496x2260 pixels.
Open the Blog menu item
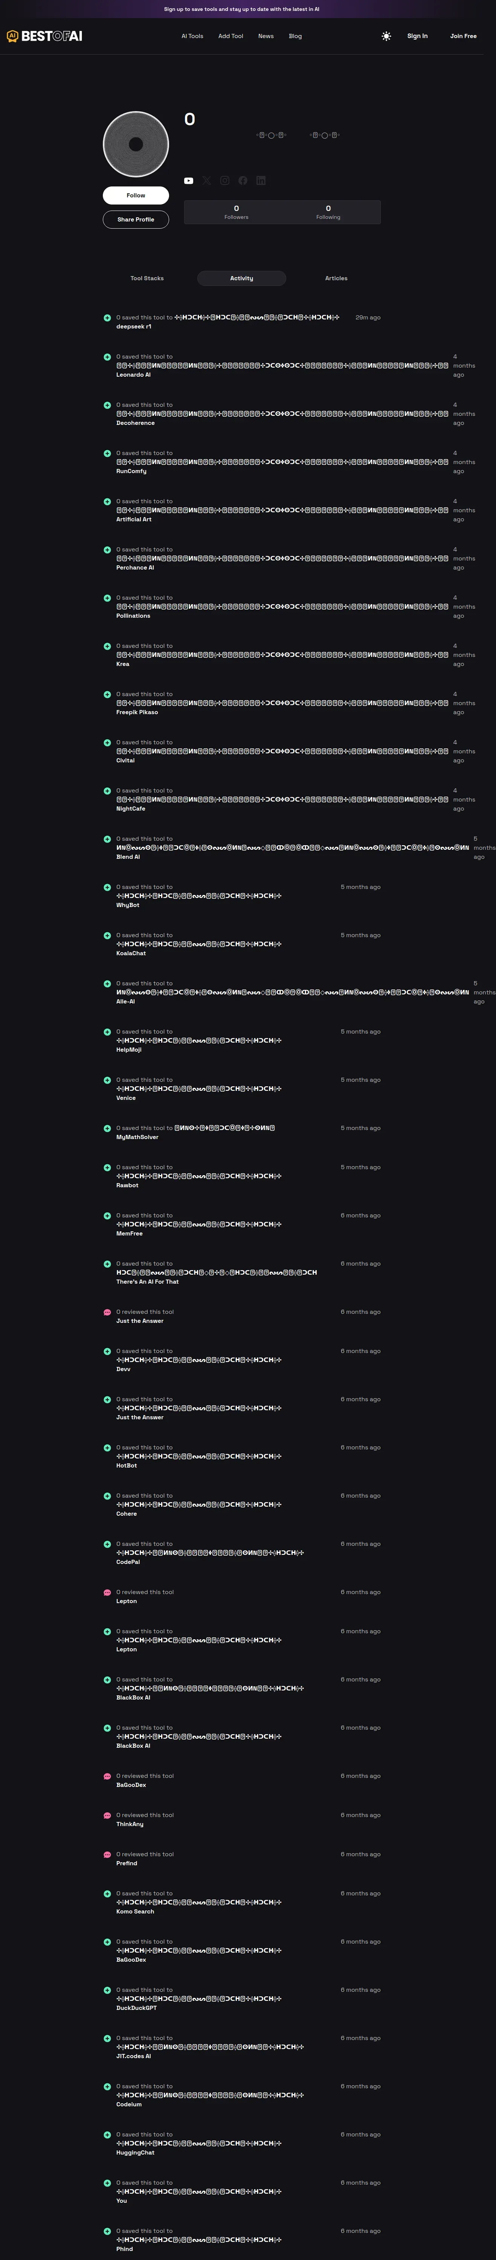[x=295, y=36]
